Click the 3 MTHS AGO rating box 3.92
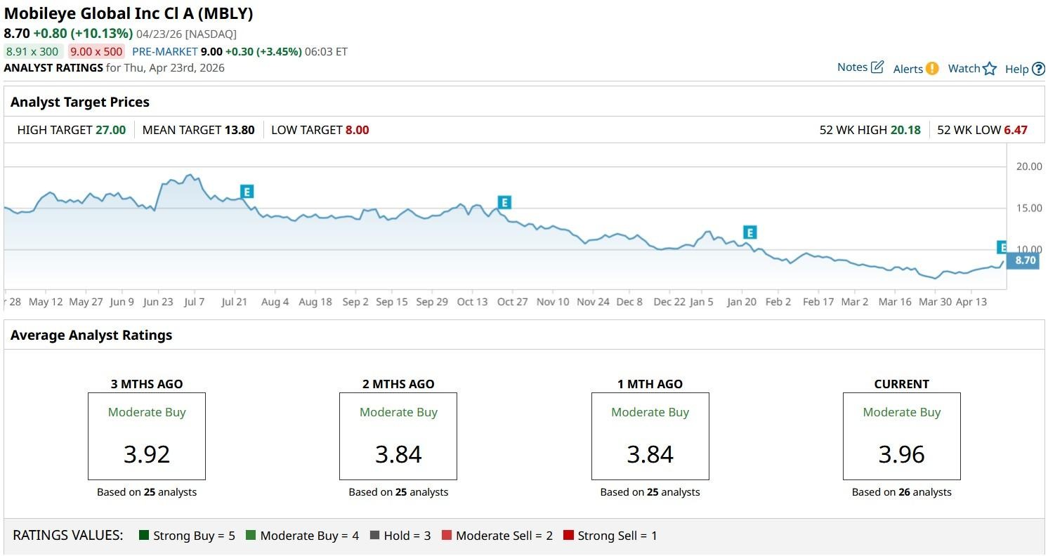Viewport: 1048px width, 556px height. (147, 436)
